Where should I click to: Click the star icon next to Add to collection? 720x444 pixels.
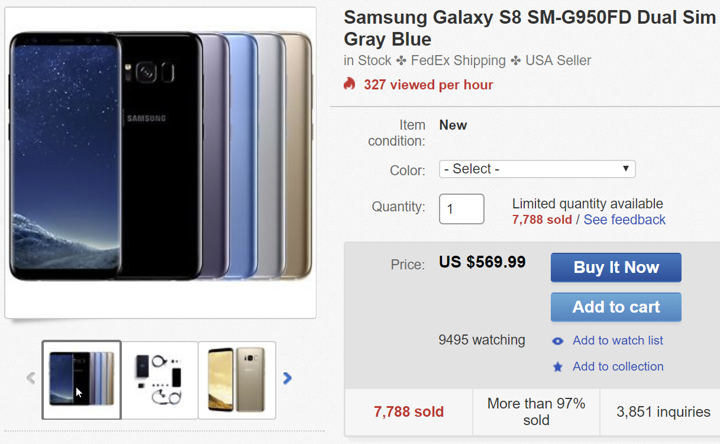(557, 366)
